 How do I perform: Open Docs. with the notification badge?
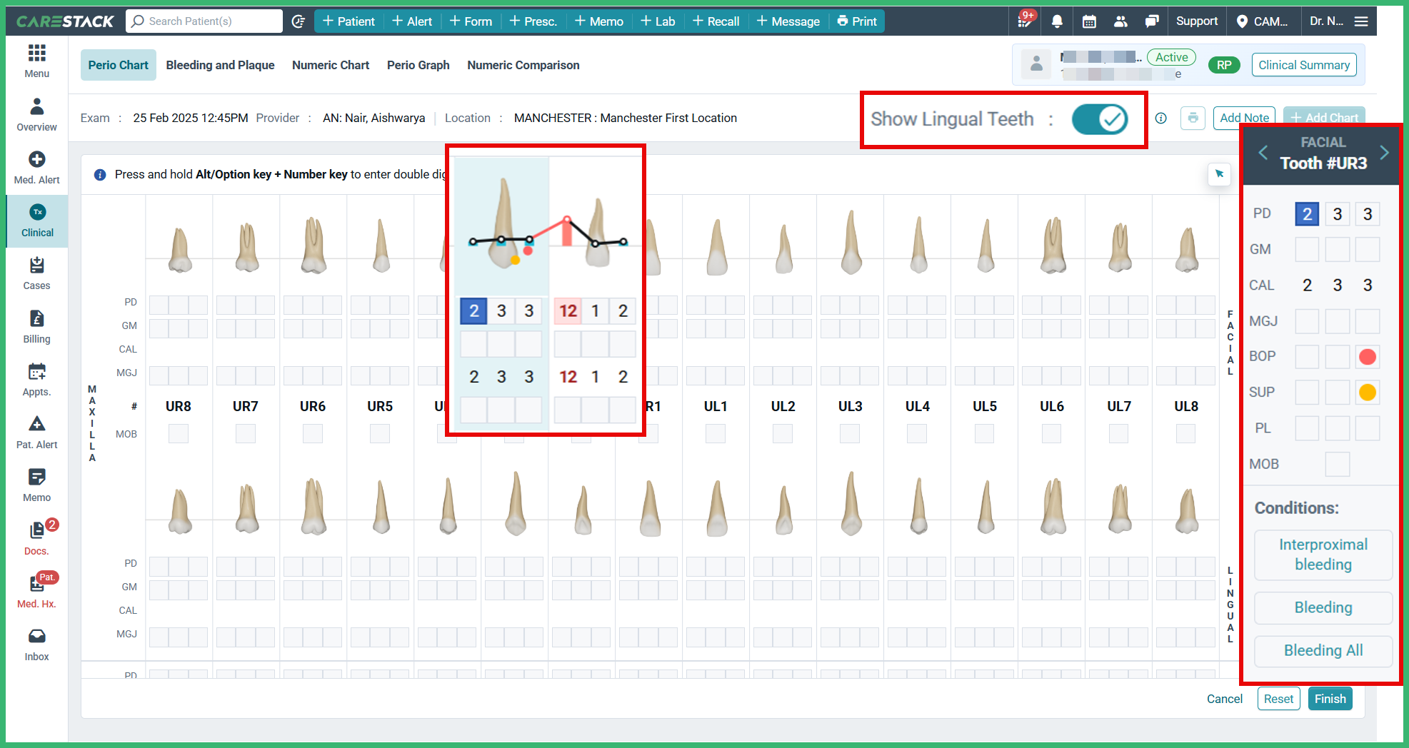click(x=36, y=537)
